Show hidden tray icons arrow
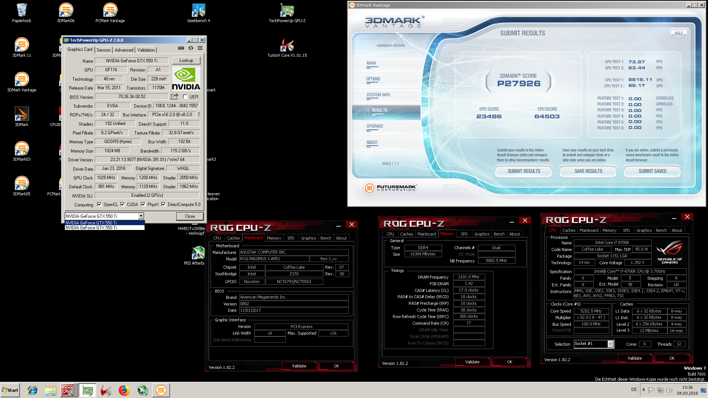This screenshot has height=398, width=708. click(643, 390)
